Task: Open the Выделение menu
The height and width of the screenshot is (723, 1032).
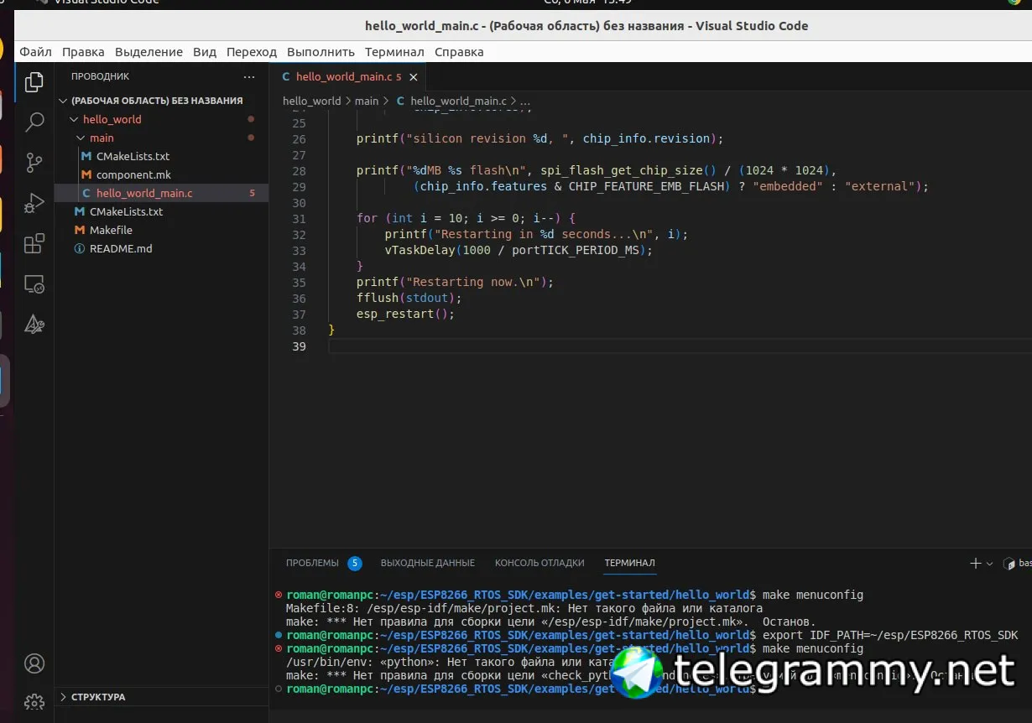Action: (149, 52)
